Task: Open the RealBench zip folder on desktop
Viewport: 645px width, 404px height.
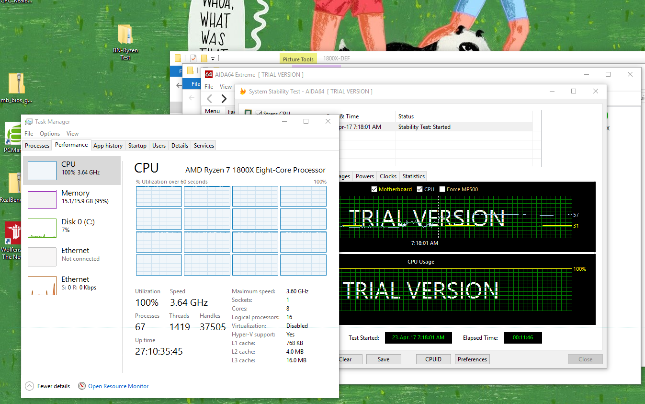Action: [13, 188]
